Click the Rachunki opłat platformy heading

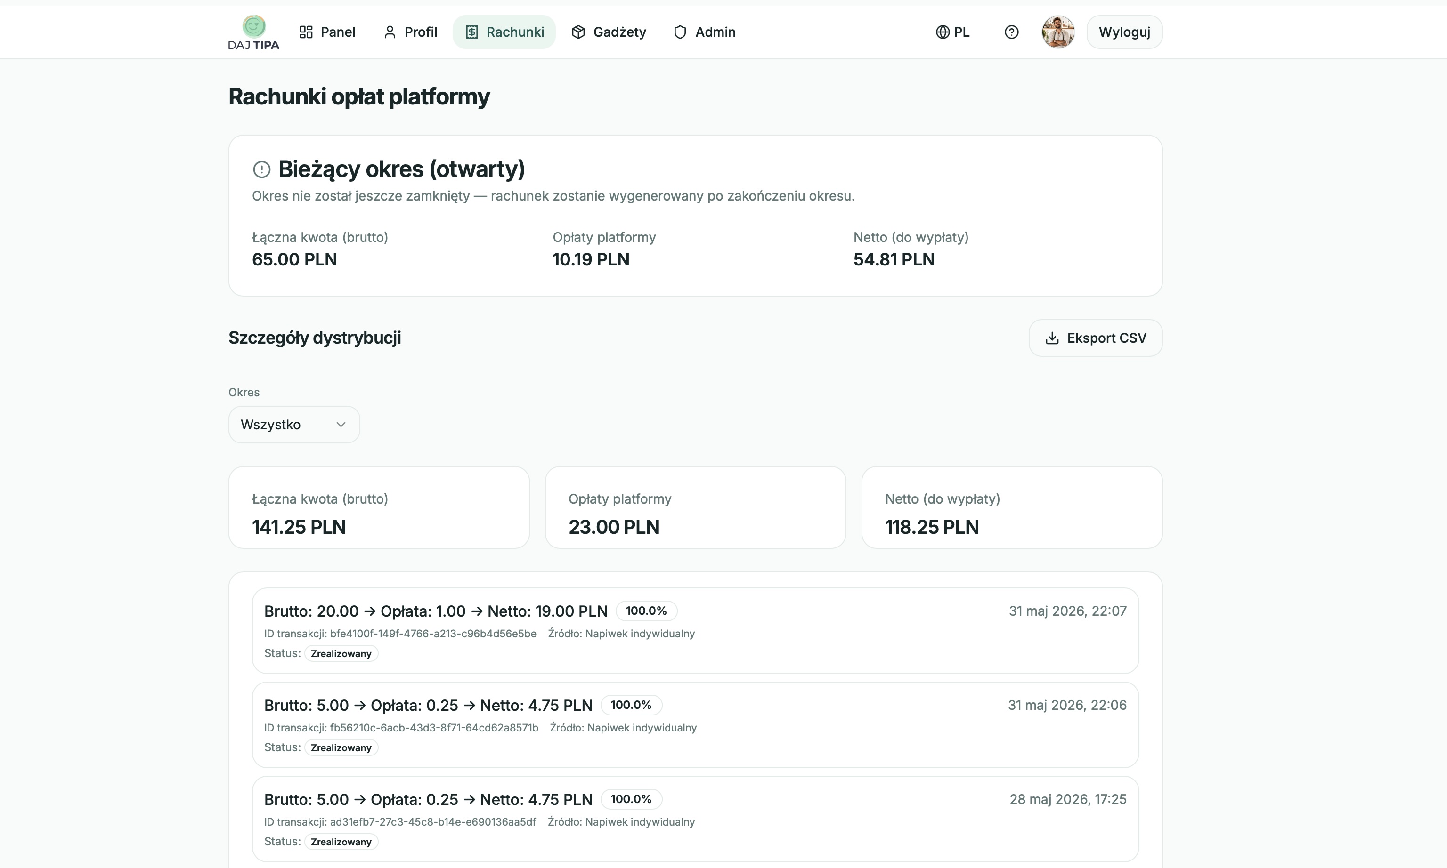(x=359, y=97)
